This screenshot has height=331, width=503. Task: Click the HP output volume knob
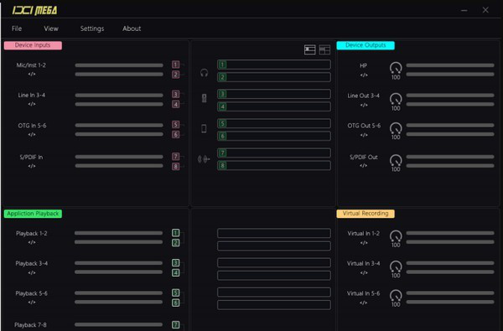(x=396, y=68)
